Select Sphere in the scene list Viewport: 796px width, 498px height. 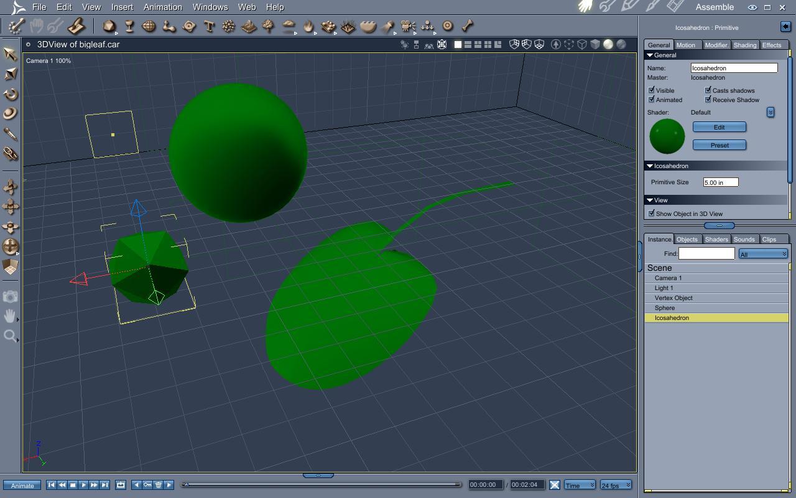[x=716, y=308]
